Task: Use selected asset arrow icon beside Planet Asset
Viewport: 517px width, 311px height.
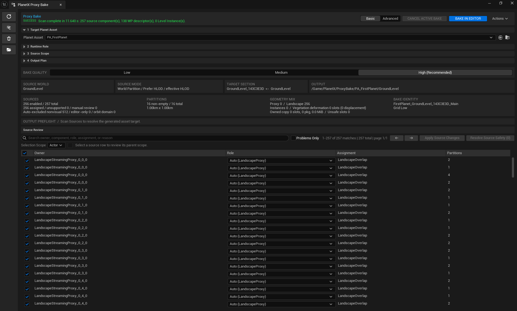Action: coord(500,38)
